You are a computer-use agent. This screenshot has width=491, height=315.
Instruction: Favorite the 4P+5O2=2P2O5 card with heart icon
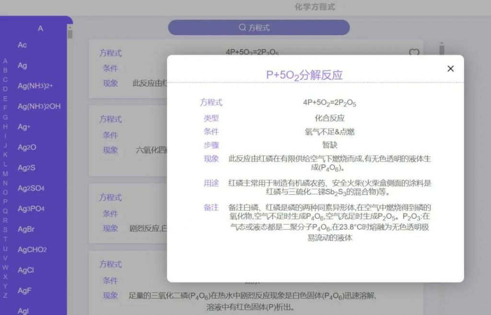pyautogui.click(x=414, y=52)
